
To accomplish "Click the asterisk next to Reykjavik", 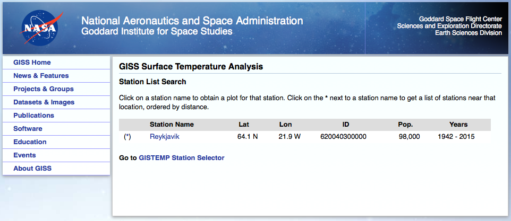I will tap(127, 137).
